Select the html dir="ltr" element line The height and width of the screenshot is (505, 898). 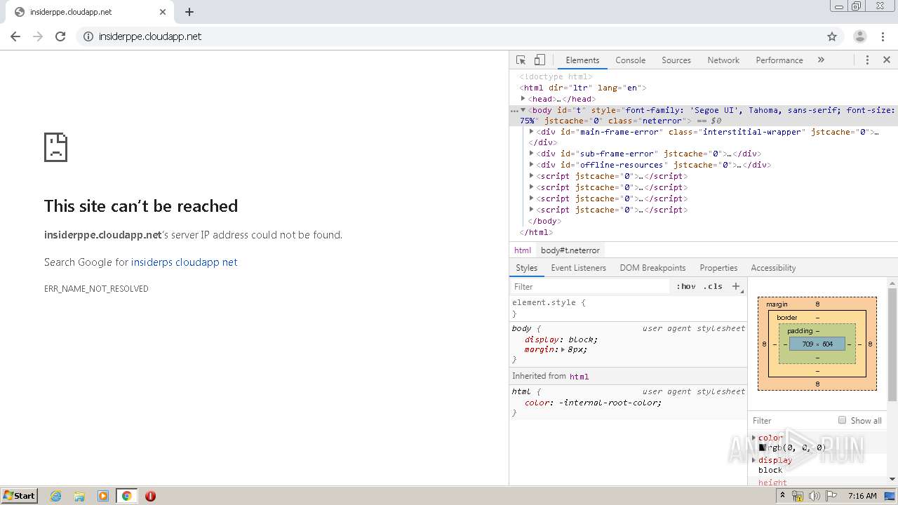pos(583,88)
